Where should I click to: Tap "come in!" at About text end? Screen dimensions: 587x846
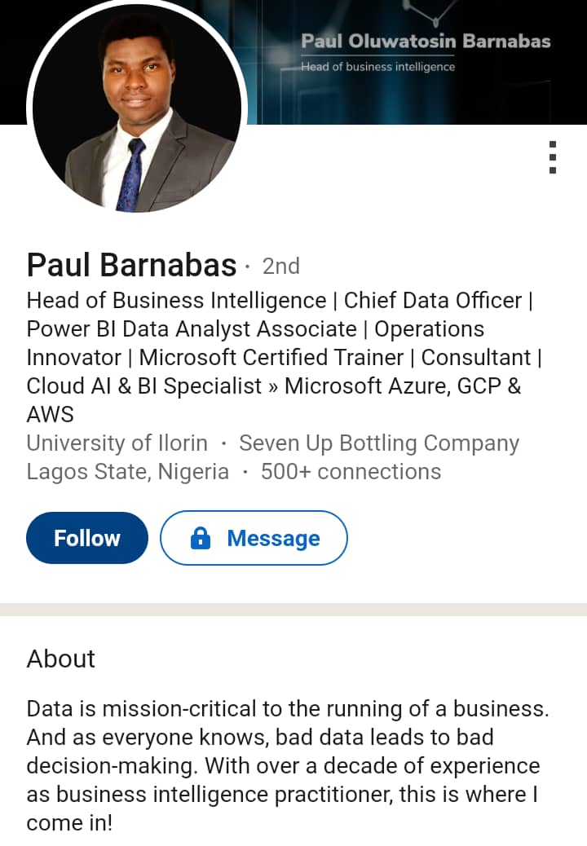click(x=69, y=823)
